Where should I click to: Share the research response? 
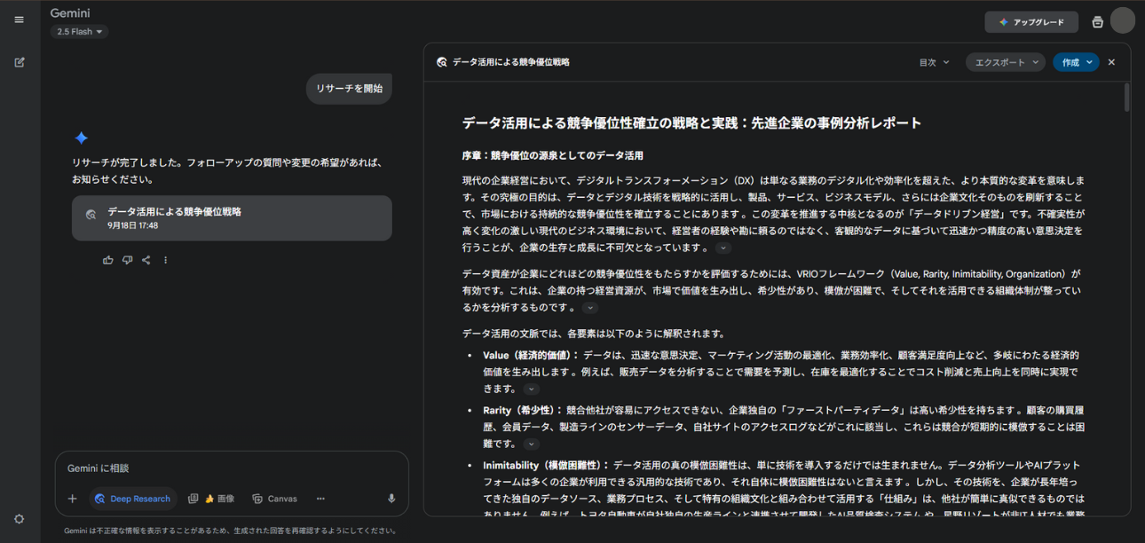point(146,259)
